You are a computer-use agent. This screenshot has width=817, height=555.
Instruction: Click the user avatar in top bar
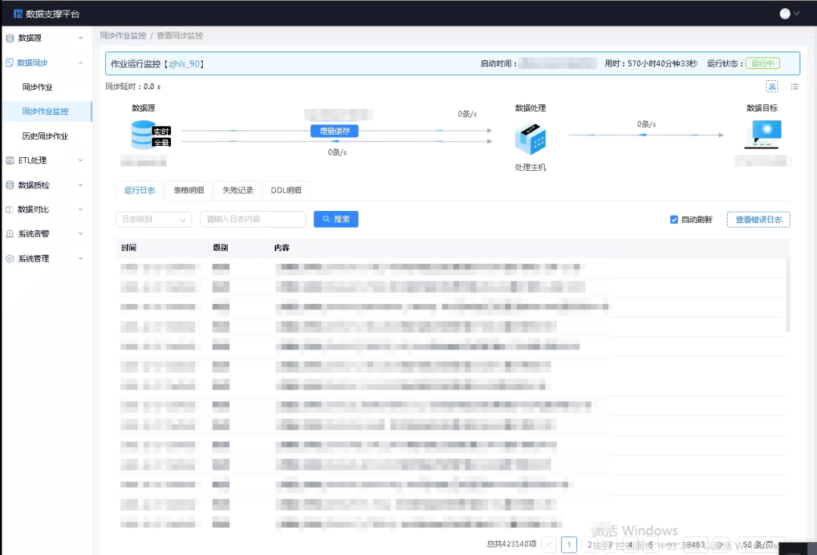pyautogui.click(x=785, y=14)
